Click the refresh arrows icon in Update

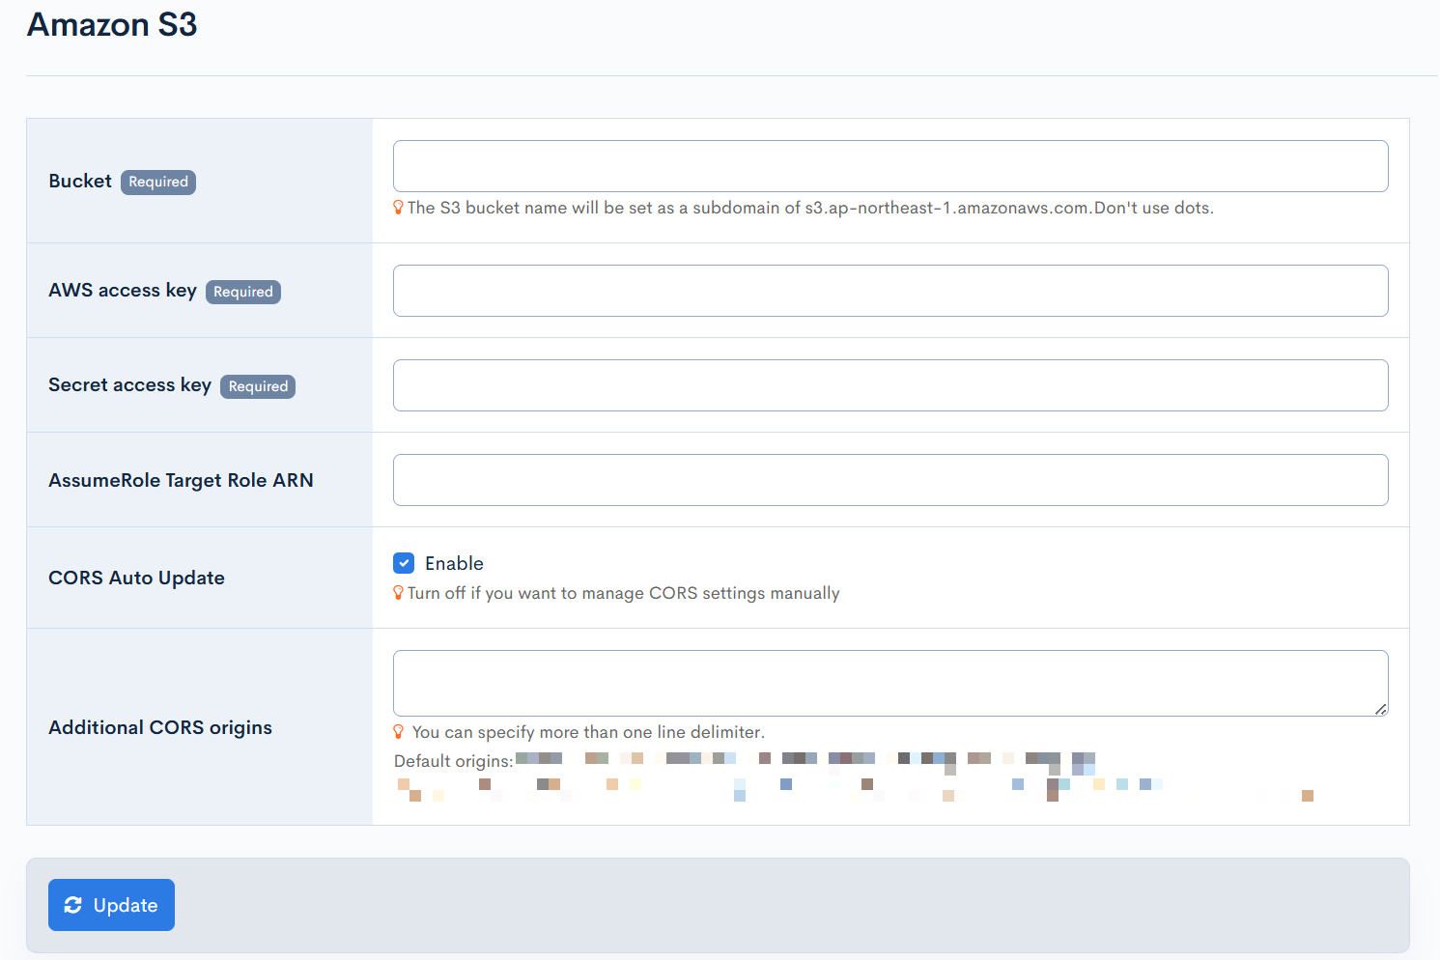(73, 905)
